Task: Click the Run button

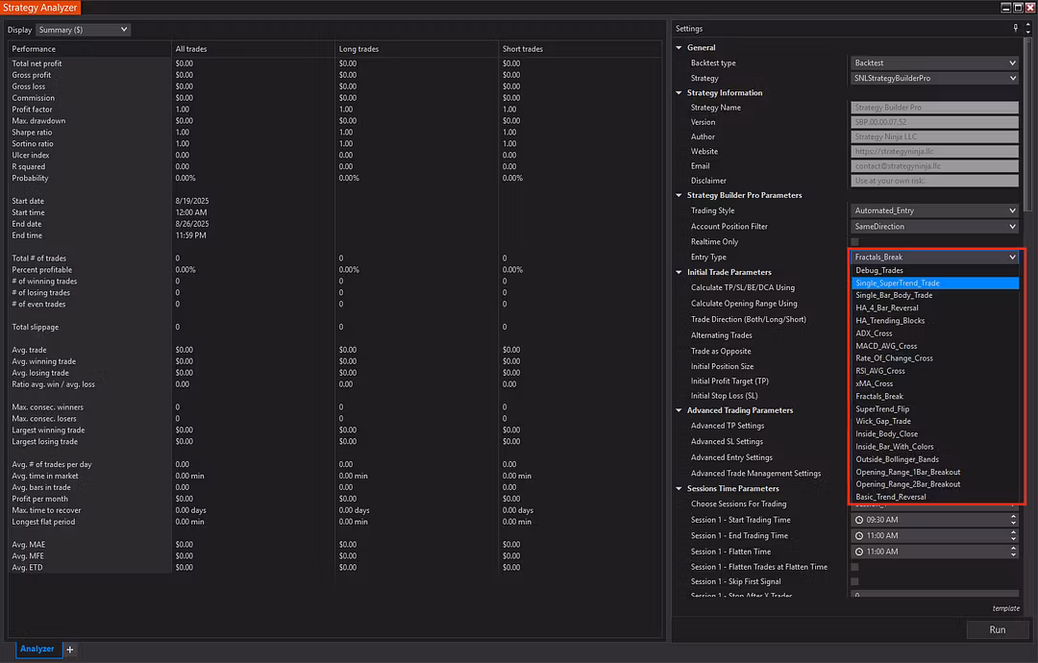Action: coord(997,629)
